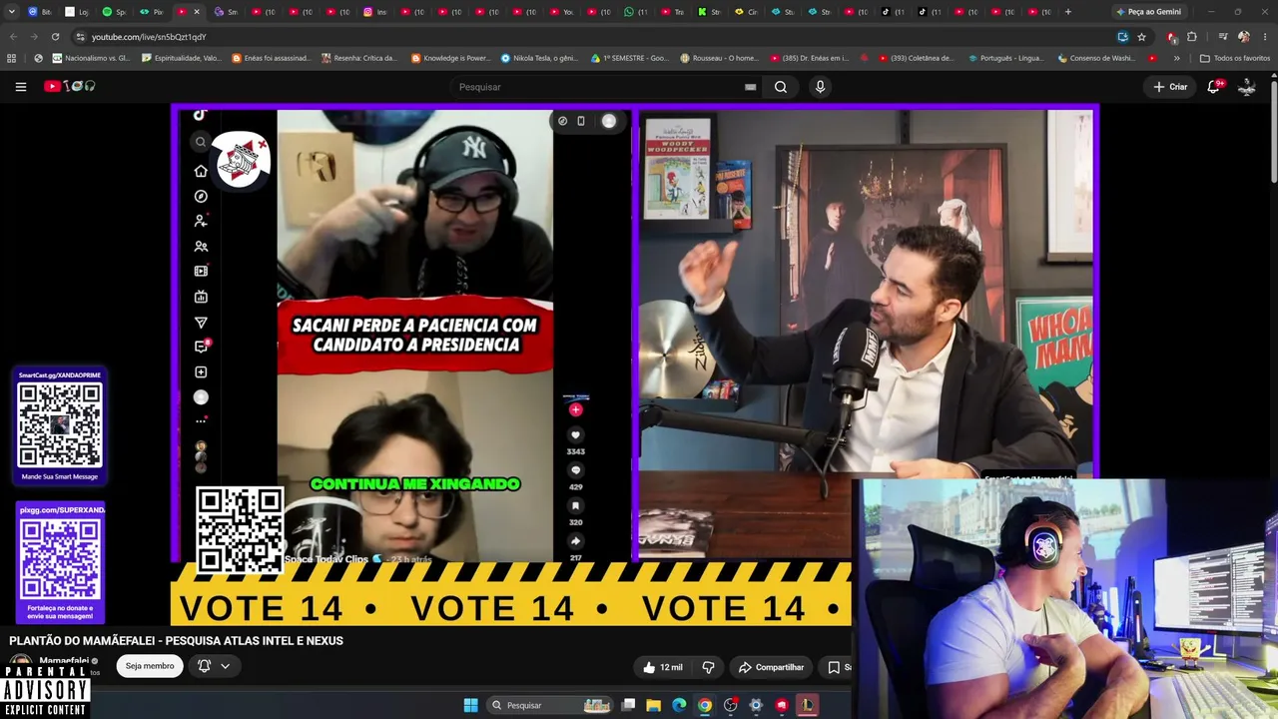Open the Mamaefalei channel name link
The image size is (1278, 719).
[x=64, y=661]
